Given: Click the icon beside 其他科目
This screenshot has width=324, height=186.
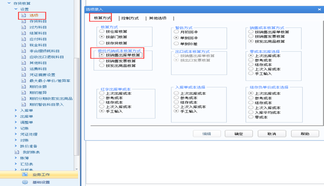Looking at the screenshot, I should (24, 63).
